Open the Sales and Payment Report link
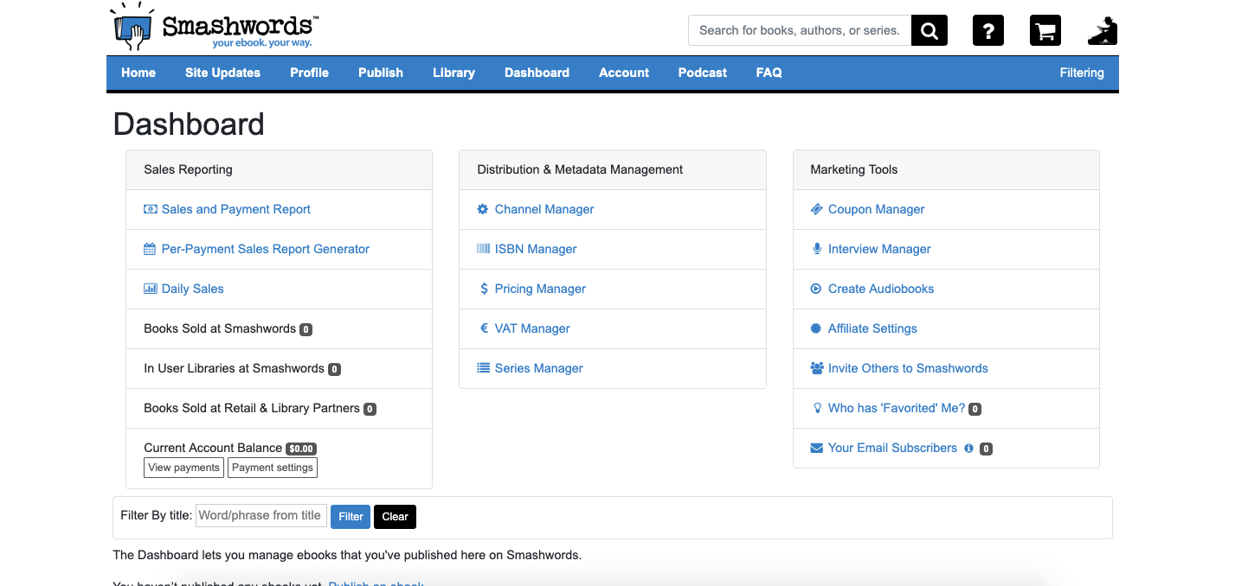The height and width of the screenshot is (586, 1235). coord(236,209)
